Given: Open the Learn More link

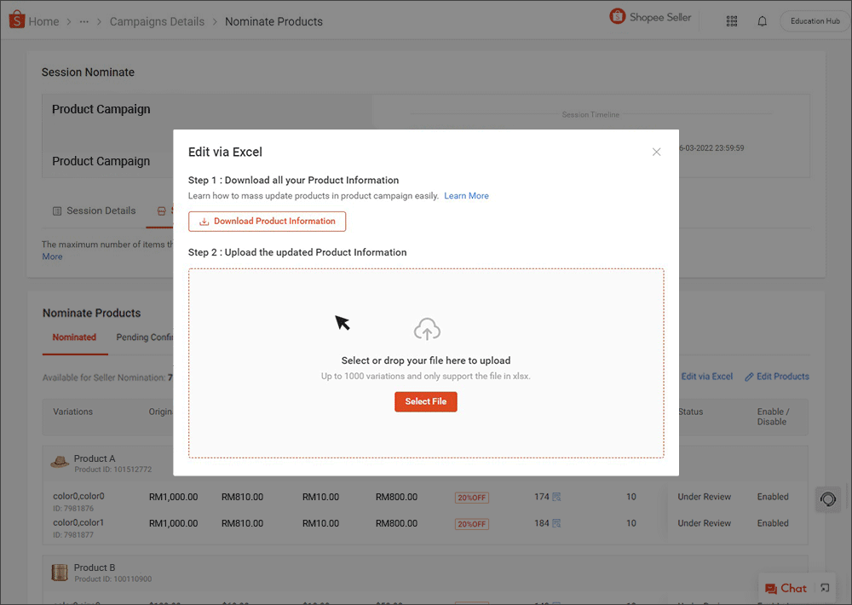Looking at the screenshot, I should [466, 195].
